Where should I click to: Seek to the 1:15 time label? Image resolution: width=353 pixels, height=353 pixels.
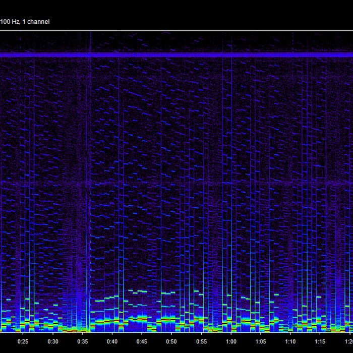[x=320, y=341]
